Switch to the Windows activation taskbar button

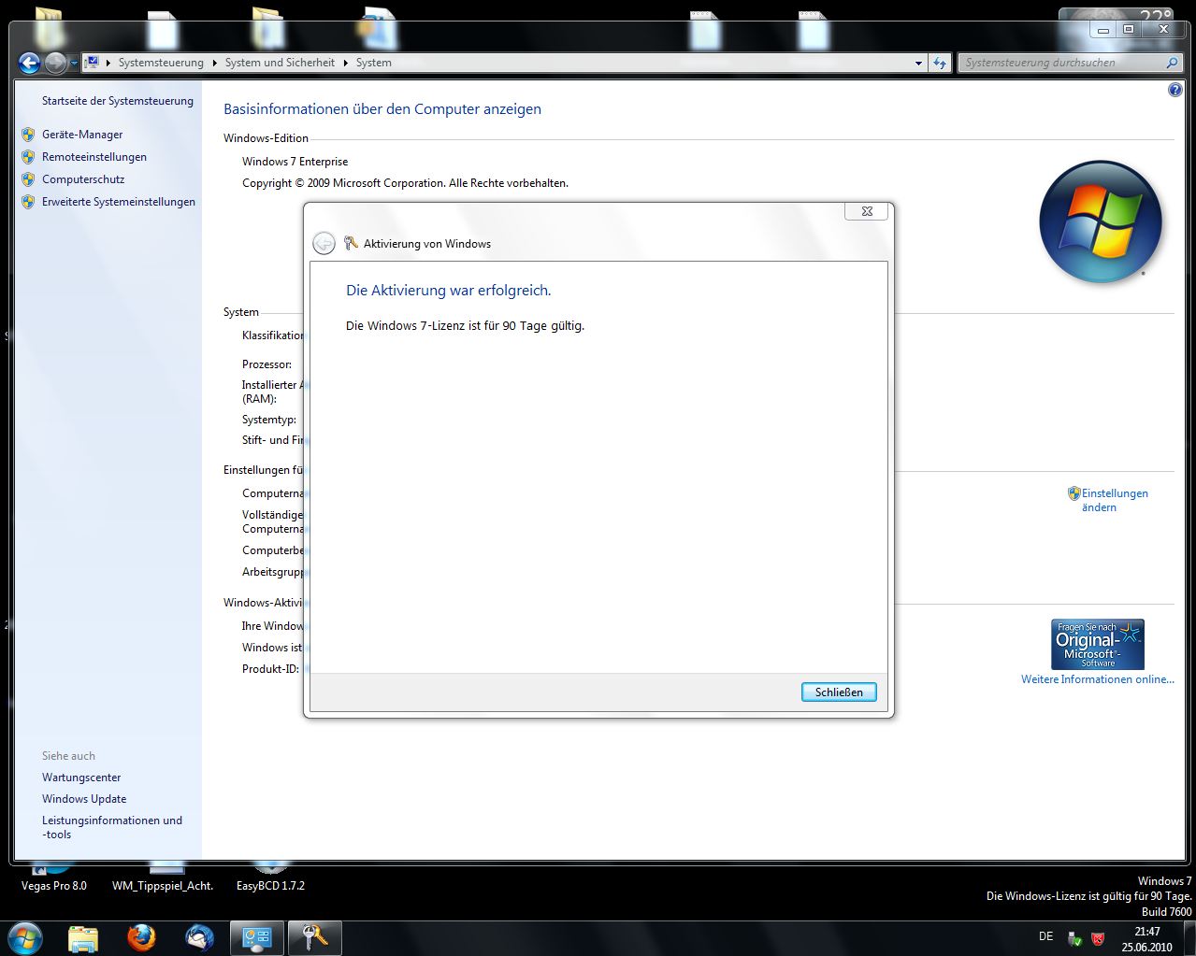pyautogui.click(x=314, y=937)
